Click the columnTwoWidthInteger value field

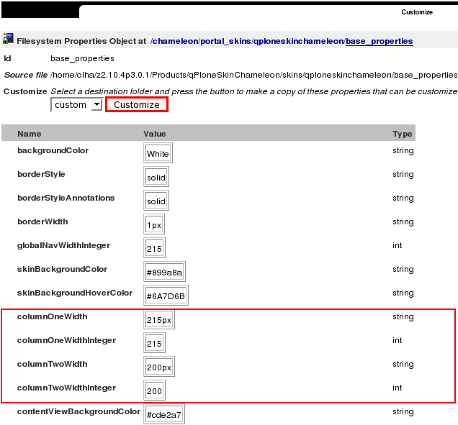(154, 391)
